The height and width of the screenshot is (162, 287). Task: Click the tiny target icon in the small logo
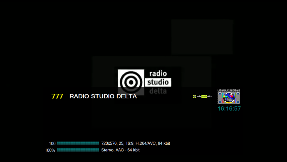[194, 96]
